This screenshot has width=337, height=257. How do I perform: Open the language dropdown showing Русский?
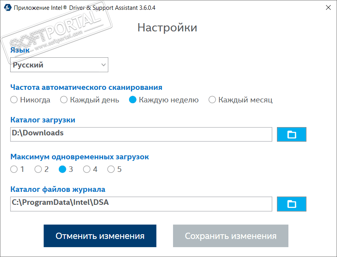point(59,65)
